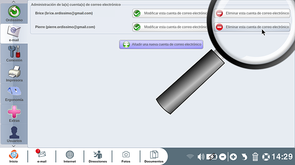The image size is (295, 165).
Task: Add a new email account
Action: (x=161, y=44)
